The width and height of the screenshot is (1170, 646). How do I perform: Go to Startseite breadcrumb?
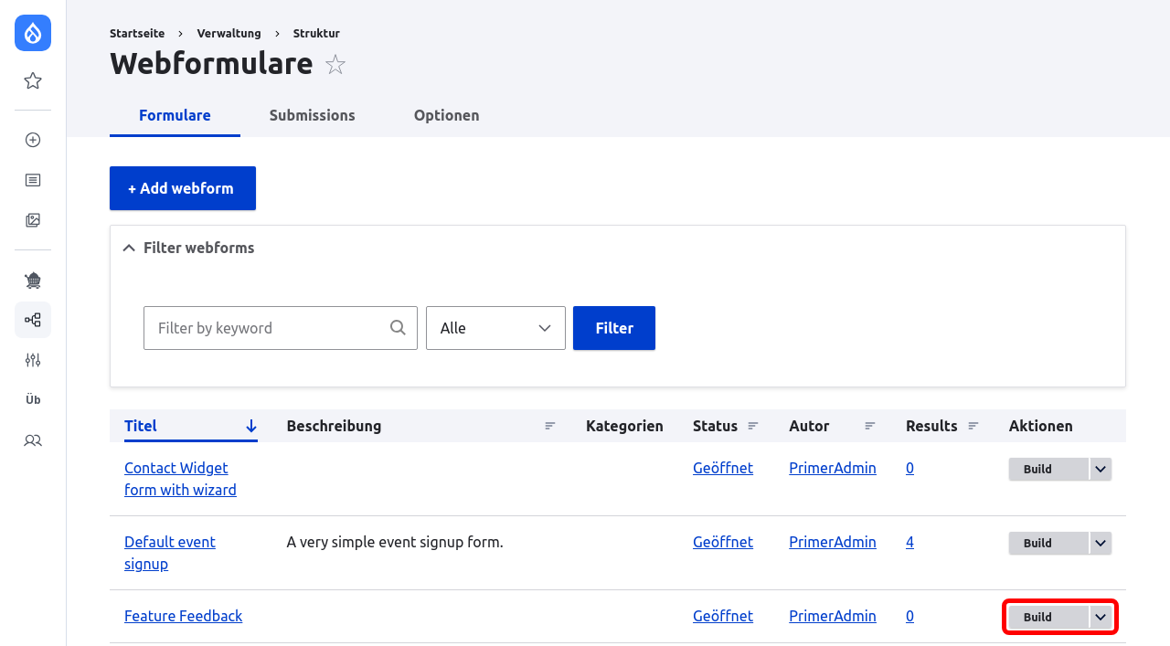click(137, 33)
